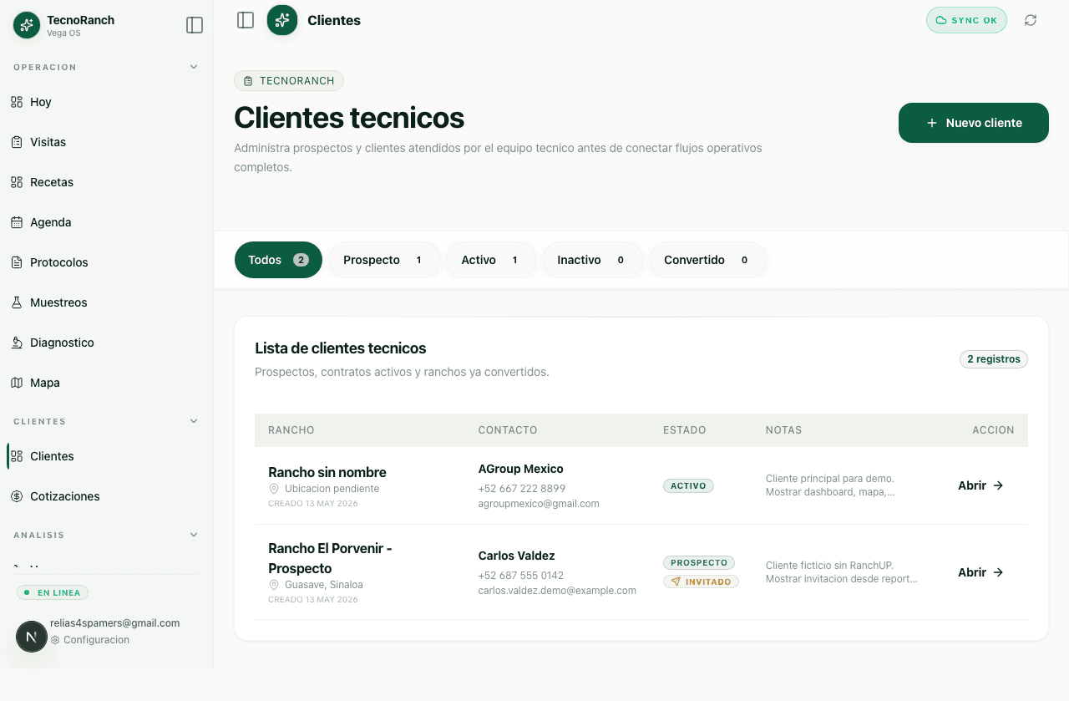Click the Diagnostico microscope icon
Viewport: 1069px width, 701px height.
17,343
